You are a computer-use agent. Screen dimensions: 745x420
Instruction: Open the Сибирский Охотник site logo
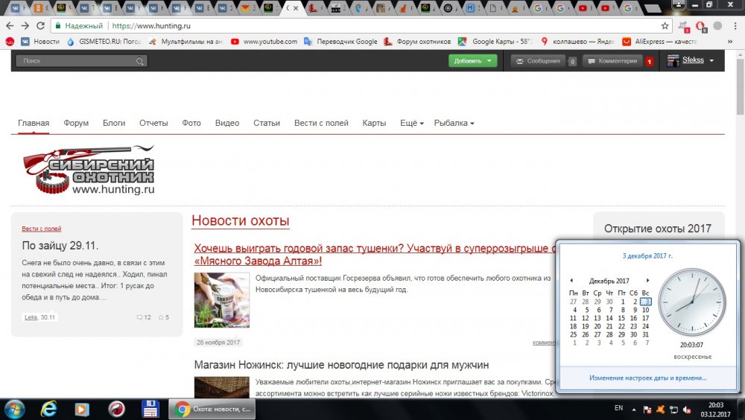coord(88,171)
